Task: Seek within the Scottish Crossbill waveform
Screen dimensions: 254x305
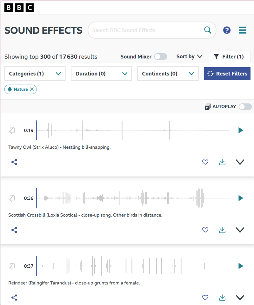Action: tap(133, 198)
